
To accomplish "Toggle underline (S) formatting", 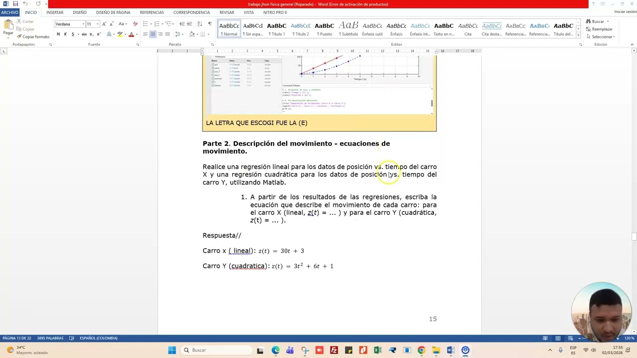I will coord(73,34).
